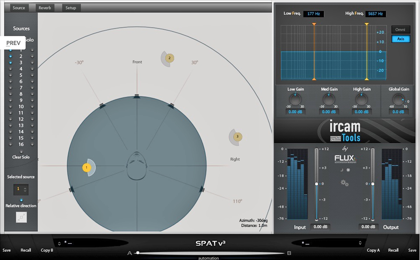Click the rear-left speaker icon
Viewport: 420px width, 260px height.
(x=71, y=189)
